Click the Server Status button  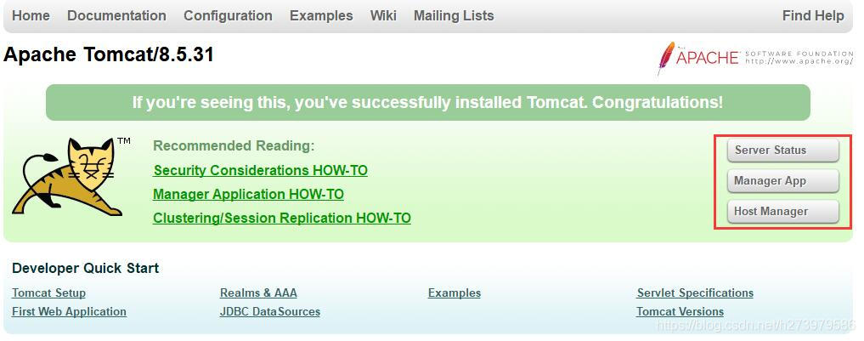click(783, 150)
